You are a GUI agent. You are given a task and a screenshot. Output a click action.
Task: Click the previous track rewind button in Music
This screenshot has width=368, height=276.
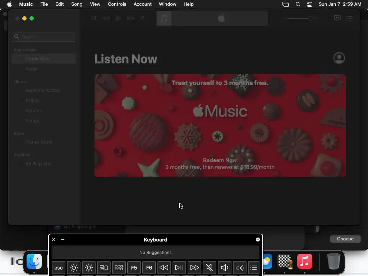106,18
